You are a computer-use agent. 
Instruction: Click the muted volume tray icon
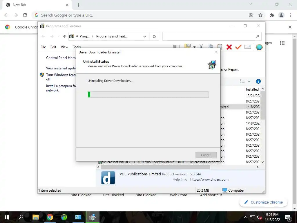(x=259, y=217)
